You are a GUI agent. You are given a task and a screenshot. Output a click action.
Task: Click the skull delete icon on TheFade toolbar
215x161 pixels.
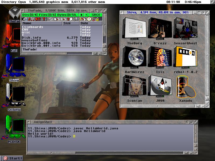tap(76, 19)
